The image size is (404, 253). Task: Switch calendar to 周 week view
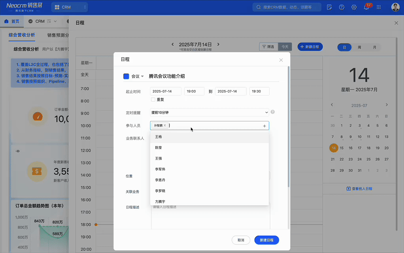coord(359,47)
